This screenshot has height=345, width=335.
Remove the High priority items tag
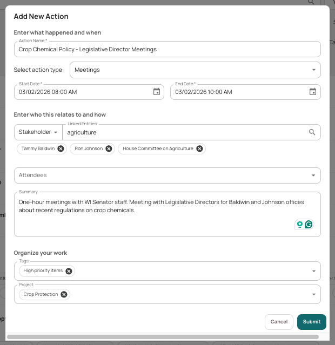click(x=69, y=271)
